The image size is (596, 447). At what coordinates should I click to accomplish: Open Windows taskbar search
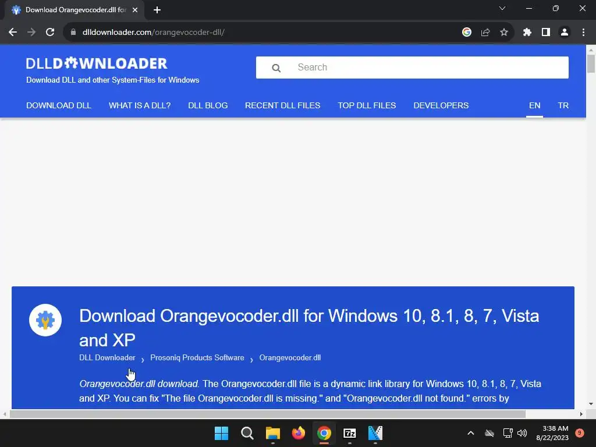coord(247,433)
